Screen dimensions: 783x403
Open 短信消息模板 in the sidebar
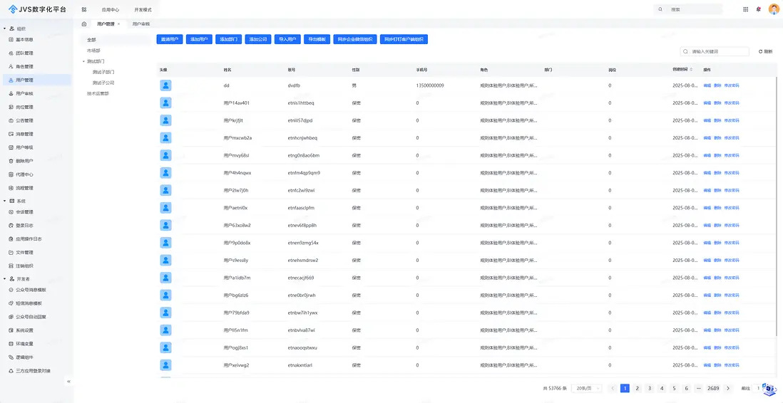[x=29, y=303]
